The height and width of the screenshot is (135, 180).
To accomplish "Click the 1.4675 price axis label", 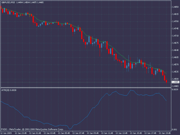I will (175, 43).
